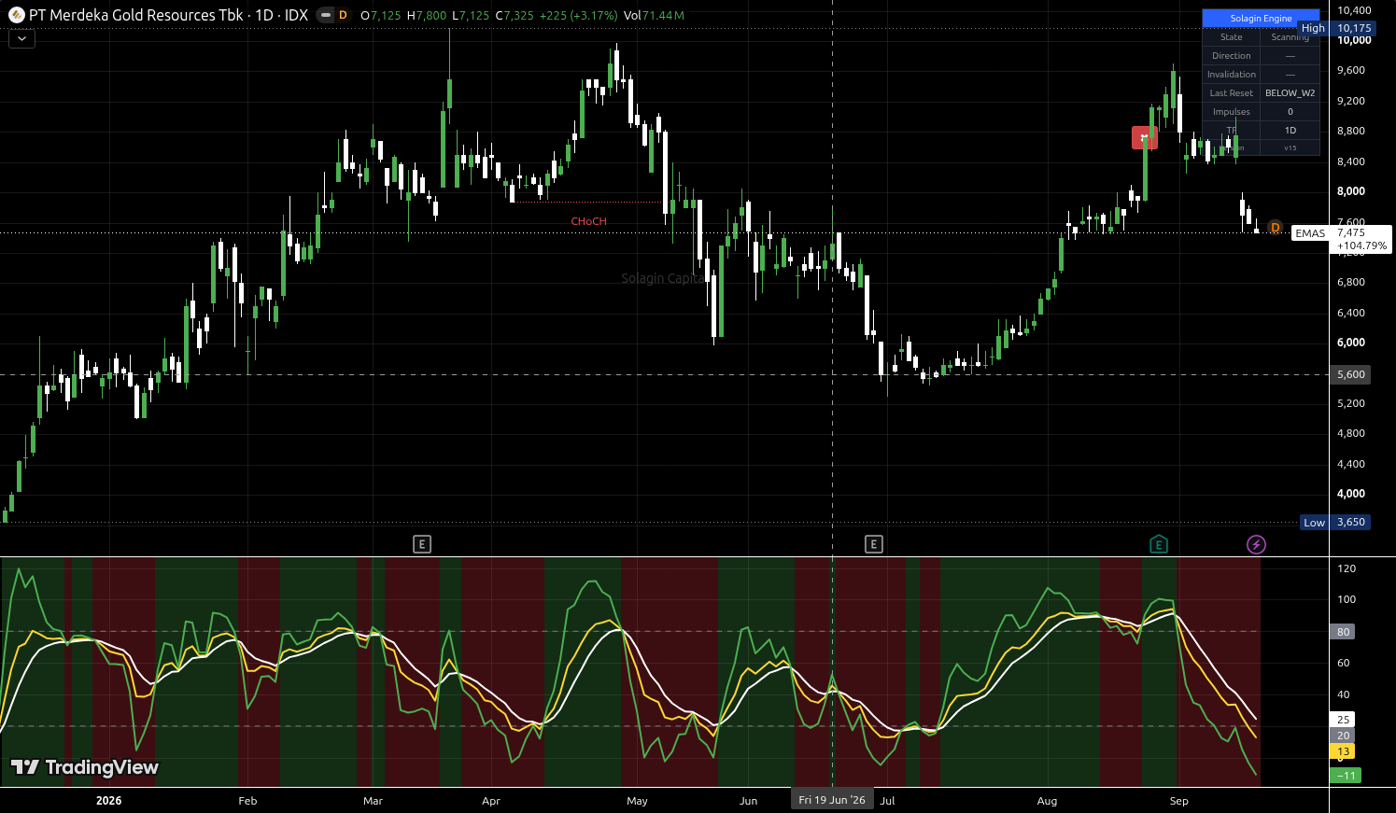Click the EMAS ticker price label
This screenshot has width=1396, height=813.
pos(1310,233)
